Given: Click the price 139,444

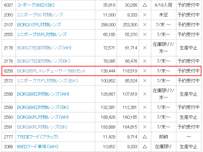Looking at the screenshot, I should coord(108,71).
